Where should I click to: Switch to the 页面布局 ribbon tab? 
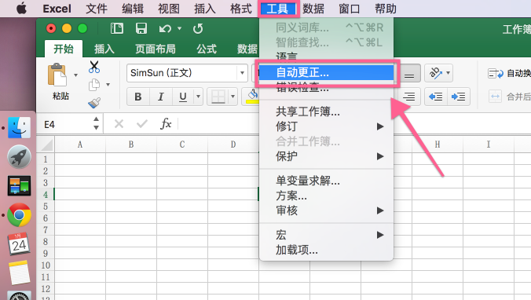pos(155,49)
